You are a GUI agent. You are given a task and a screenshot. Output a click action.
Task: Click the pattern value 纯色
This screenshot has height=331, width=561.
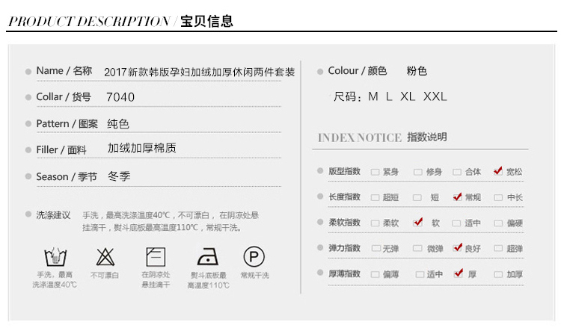click(118, 124)
